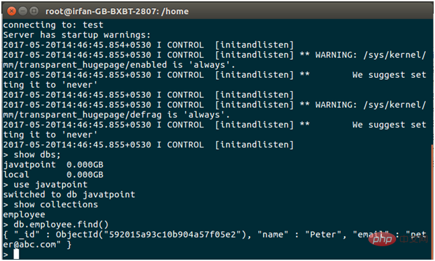
Task: Click the php watermark logo
Action: (x=383, y=240)
